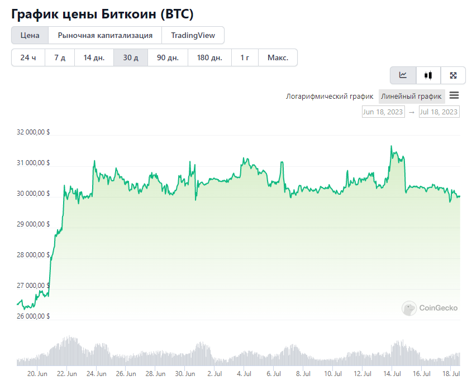Click the 14. Jul date label
The image size is (472, 390).
(392, 373)
